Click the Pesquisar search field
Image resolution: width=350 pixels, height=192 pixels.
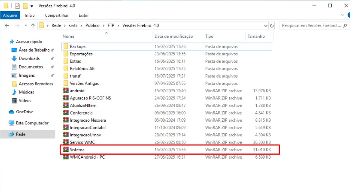(x=311, y=25)
